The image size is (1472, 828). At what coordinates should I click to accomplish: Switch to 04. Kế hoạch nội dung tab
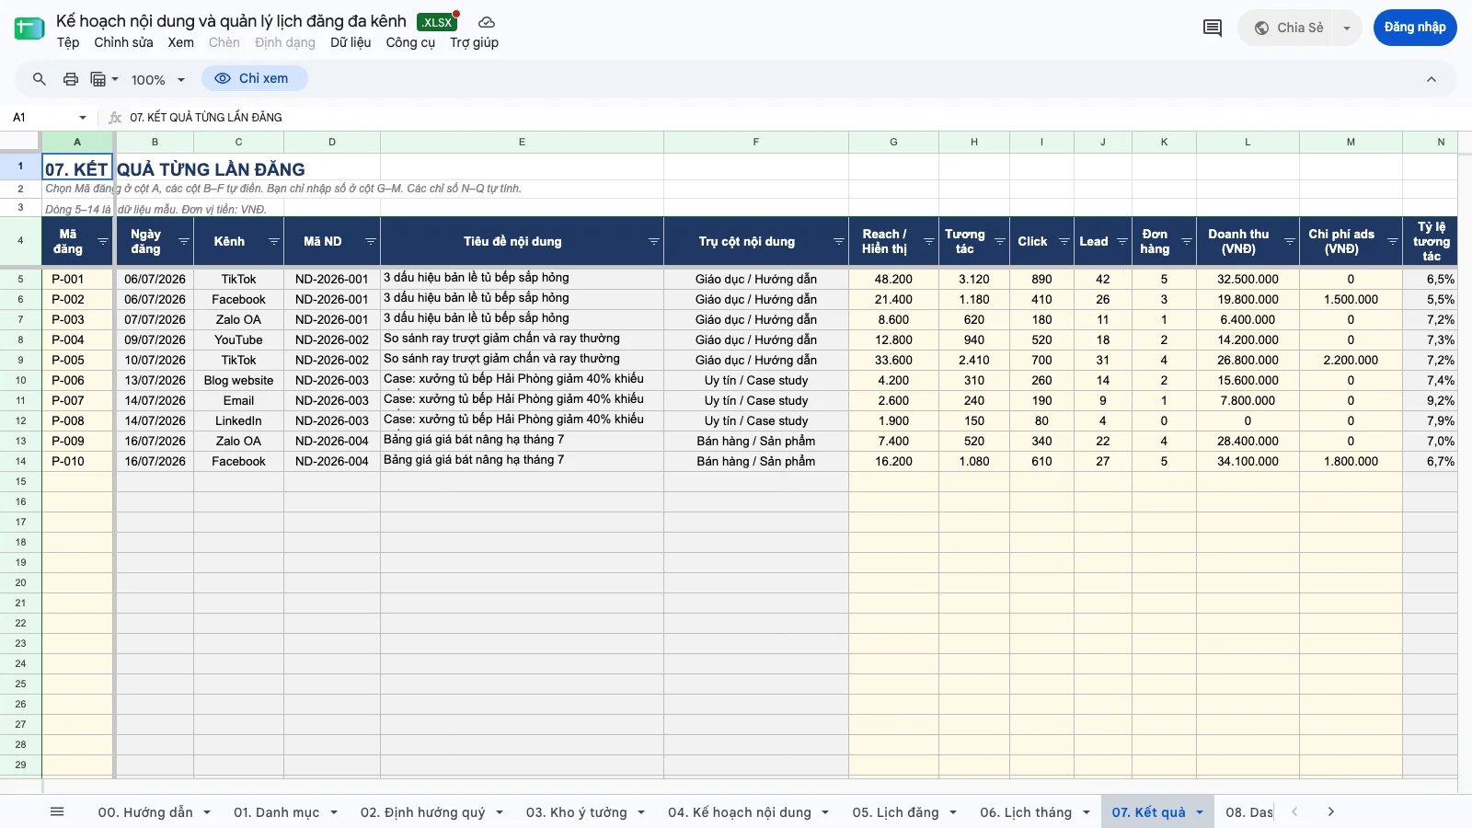coord(740,812)
